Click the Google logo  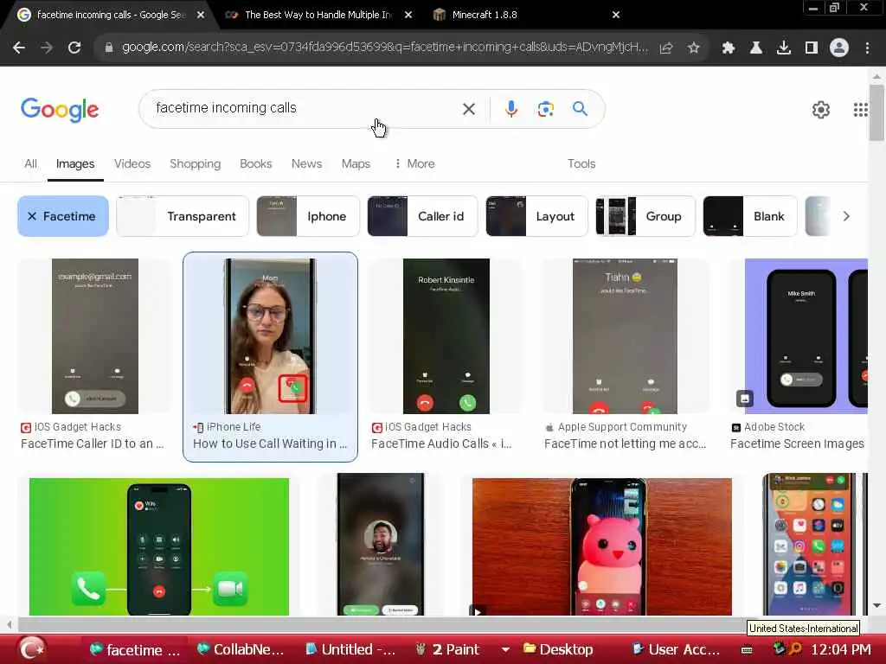(60, 109)
